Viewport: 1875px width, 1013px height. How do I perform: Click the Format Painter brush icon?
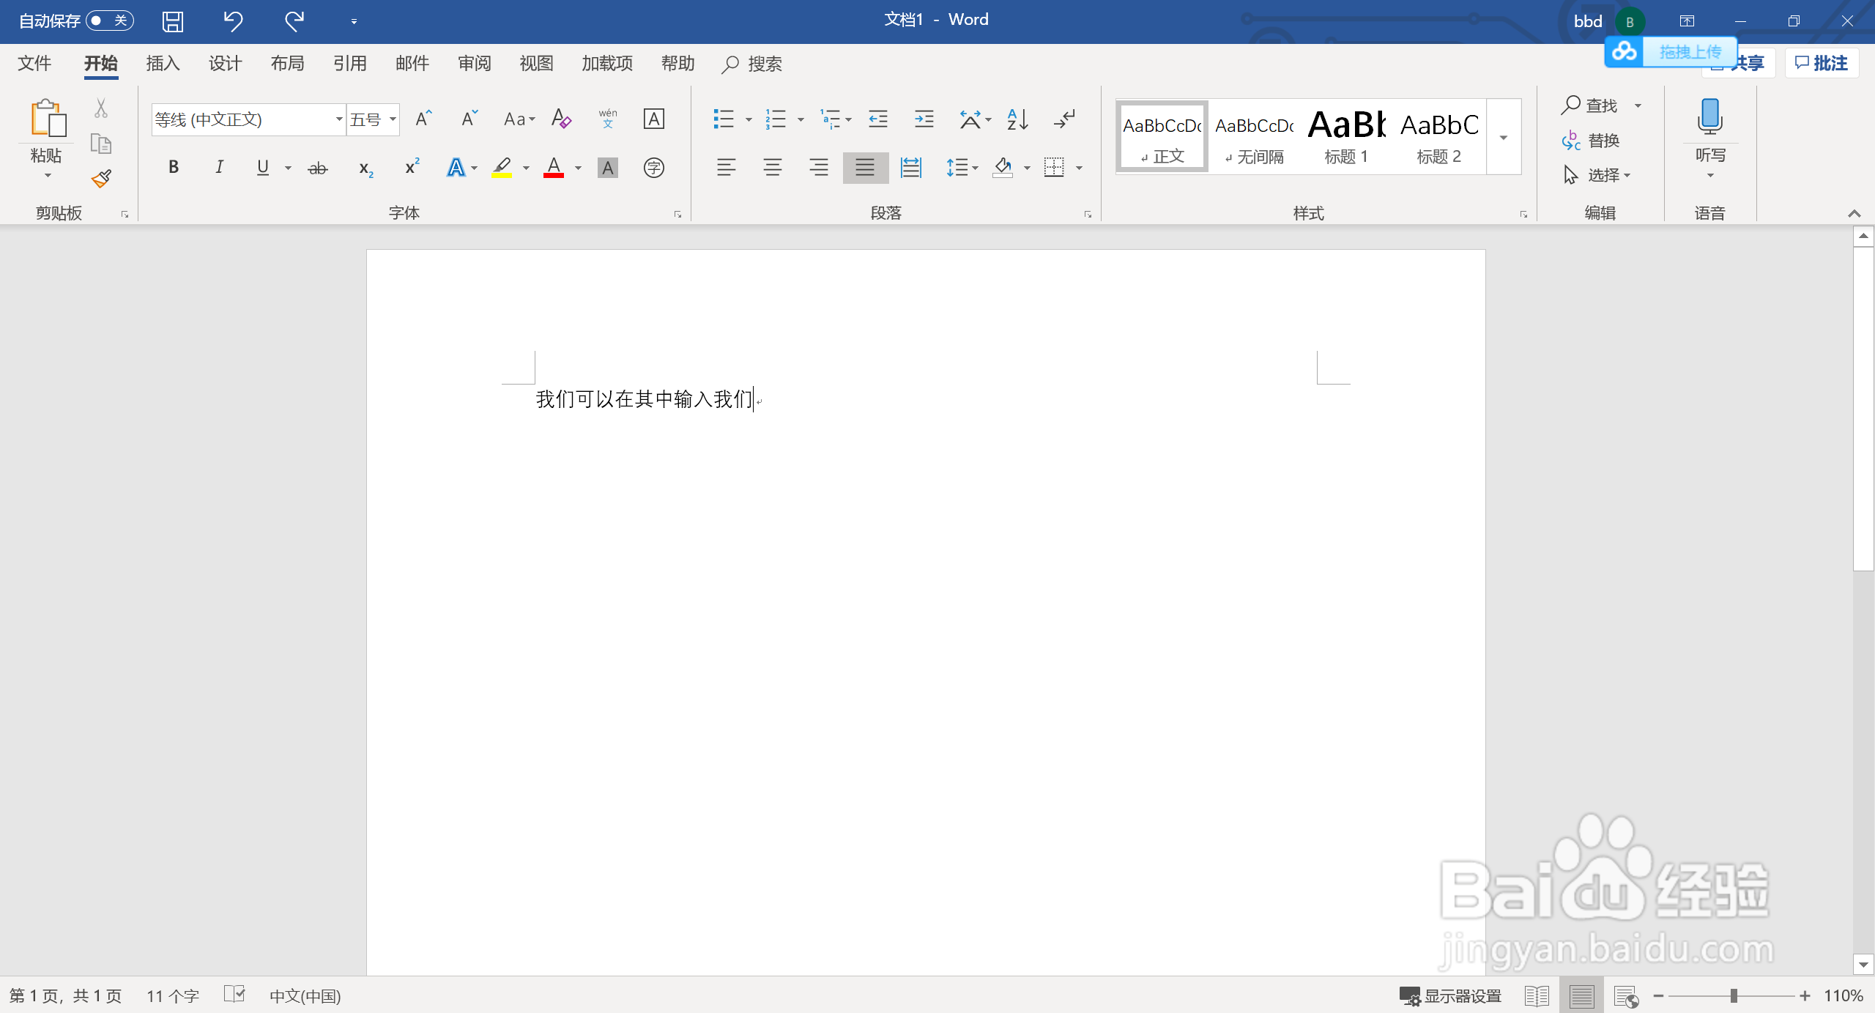click(101, 179)
